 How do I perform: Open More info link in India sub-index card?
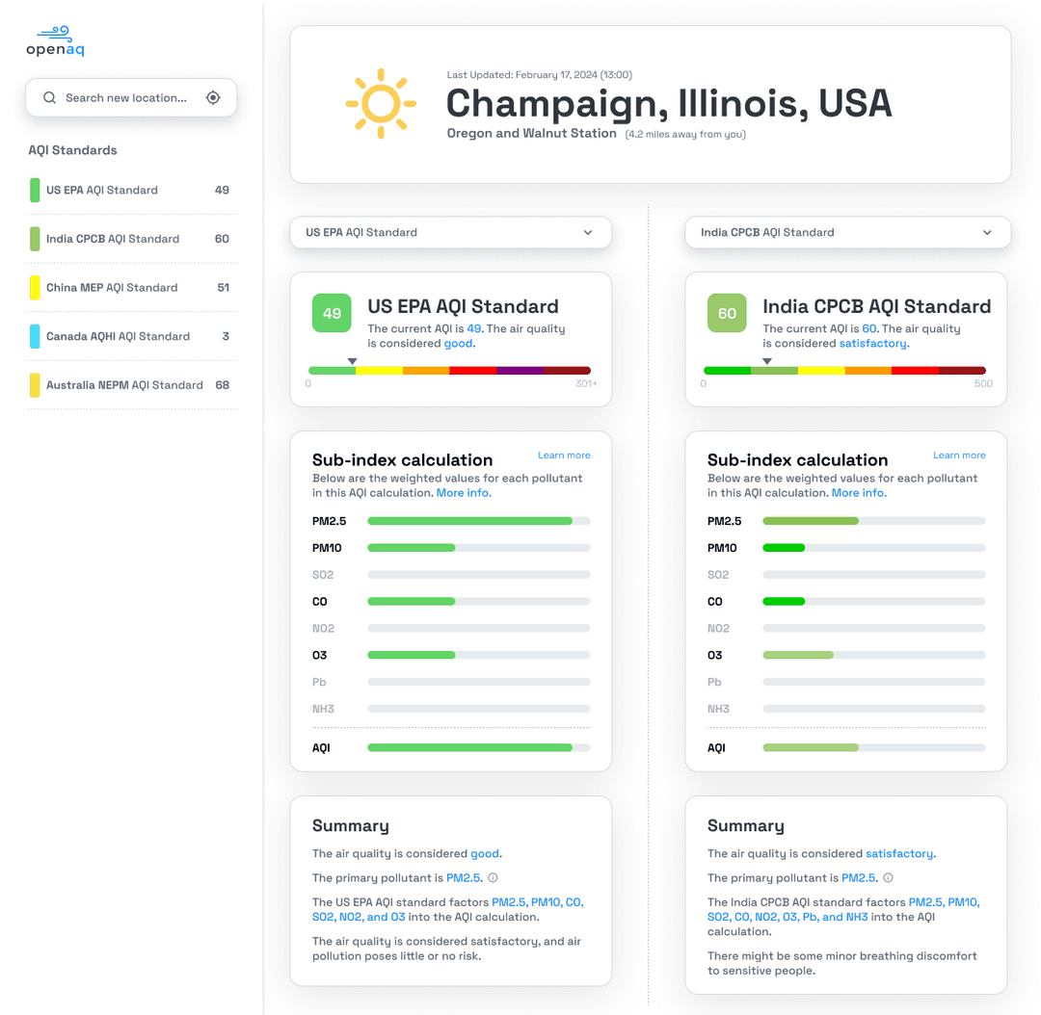pyautogui.click(x=859, y=493)
